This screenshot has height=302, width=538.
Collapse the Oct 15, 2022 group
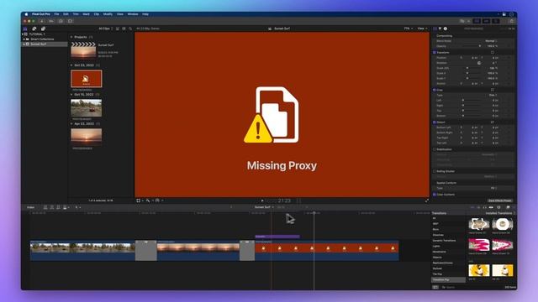(x=71, y=95)
